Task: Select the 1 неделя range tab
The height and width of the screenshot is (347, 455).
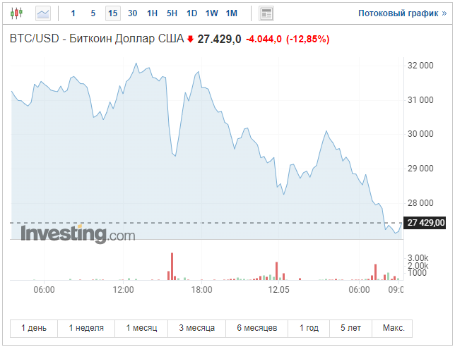Action: (x=86, y=328)
